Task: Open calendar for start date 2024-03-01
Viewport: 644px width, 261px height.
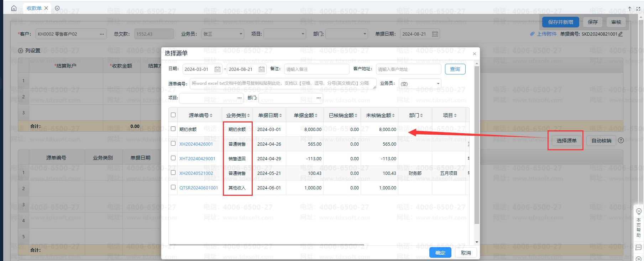Action: 217,69
